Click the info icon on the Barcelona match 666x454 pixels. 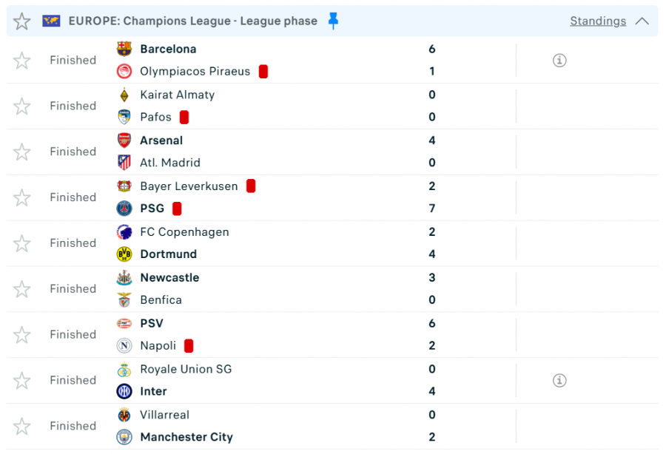[x=559, y=61]
